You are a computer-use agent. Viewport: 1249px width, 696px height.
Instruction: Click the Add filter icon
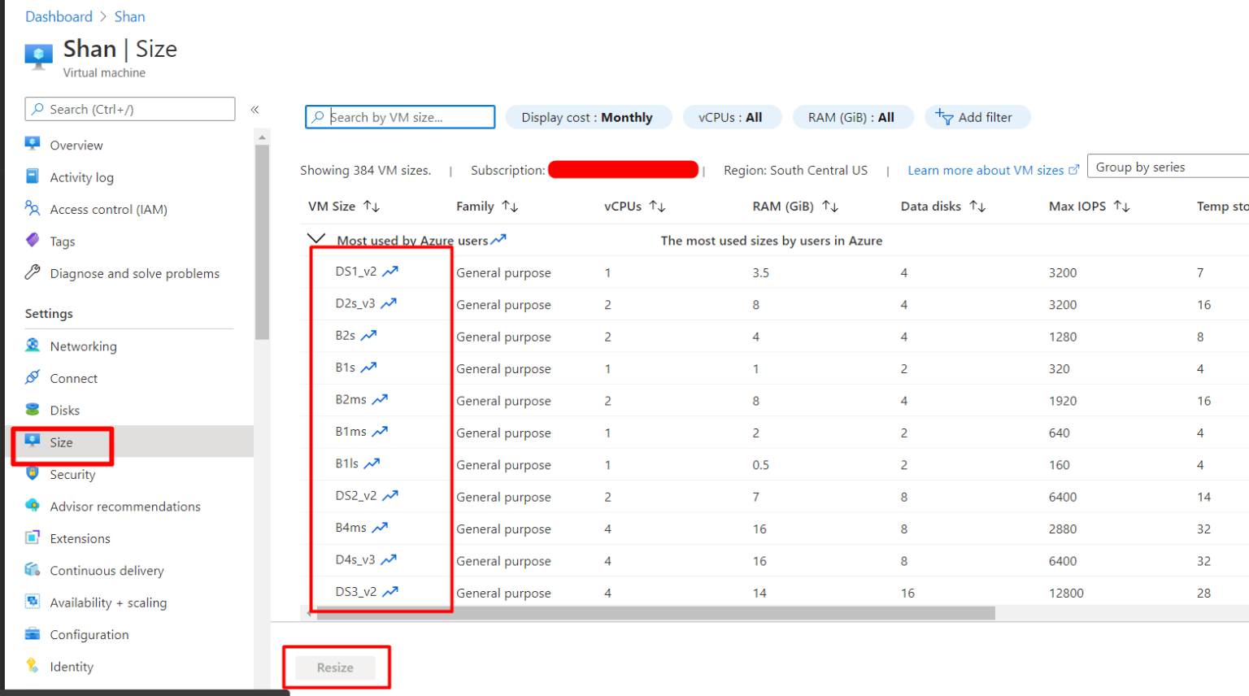(943, 116)
